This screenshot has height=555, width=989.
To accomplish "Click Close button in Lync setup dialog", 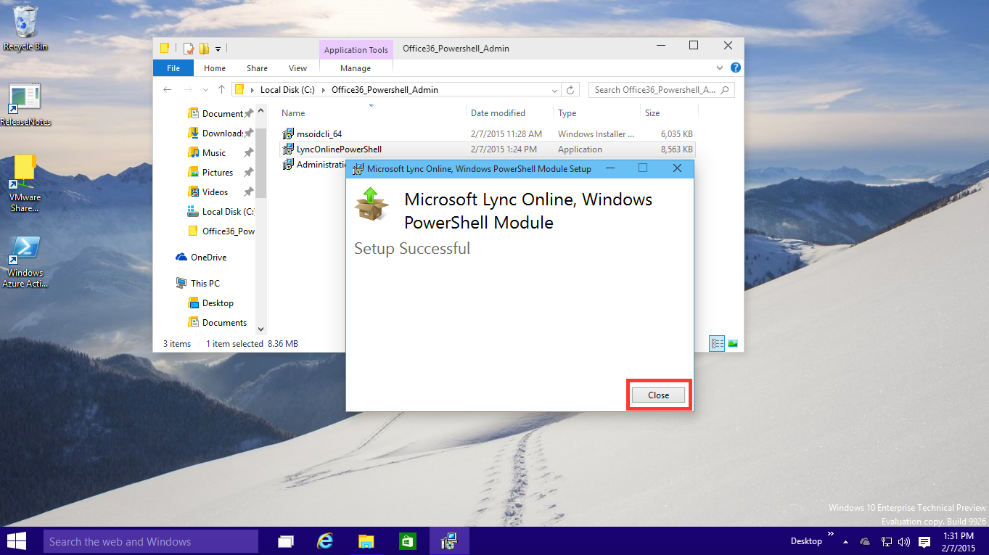I will click(658, 395).
